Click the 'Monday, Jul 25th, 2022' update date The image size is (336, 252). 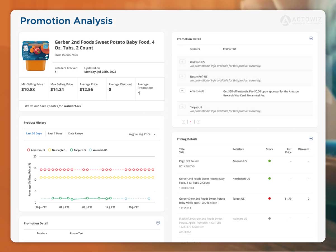(x=100, y=72)
